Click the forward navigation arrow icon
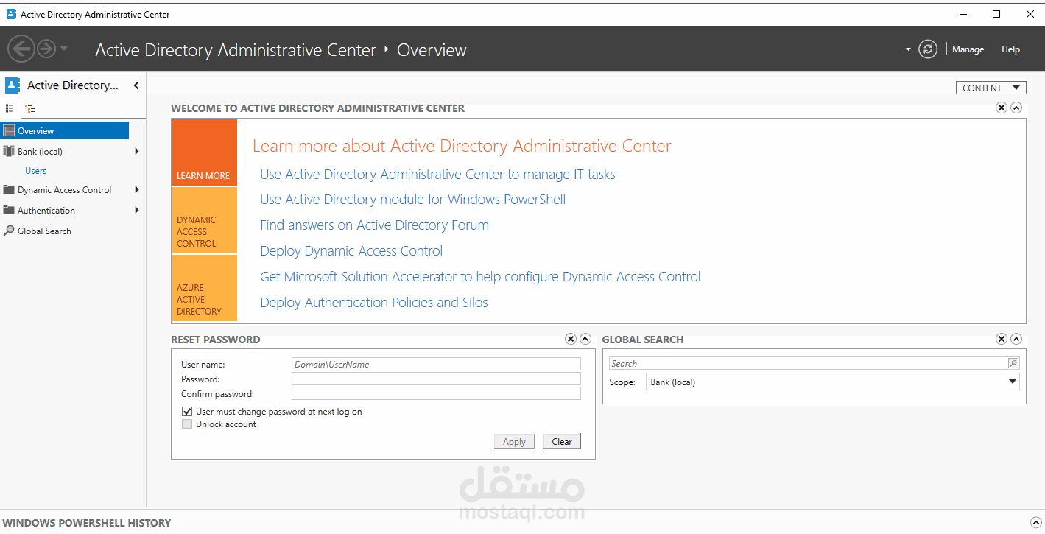 pos(46,49)
